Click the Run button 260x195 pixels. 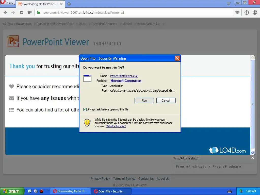[x=144, y=101]
